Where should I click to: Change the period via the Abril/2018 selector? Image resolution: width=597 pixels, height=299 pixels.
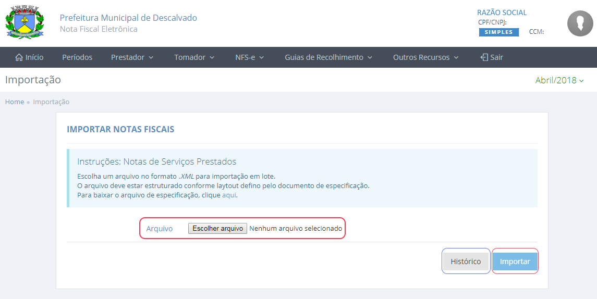point(559,80)
